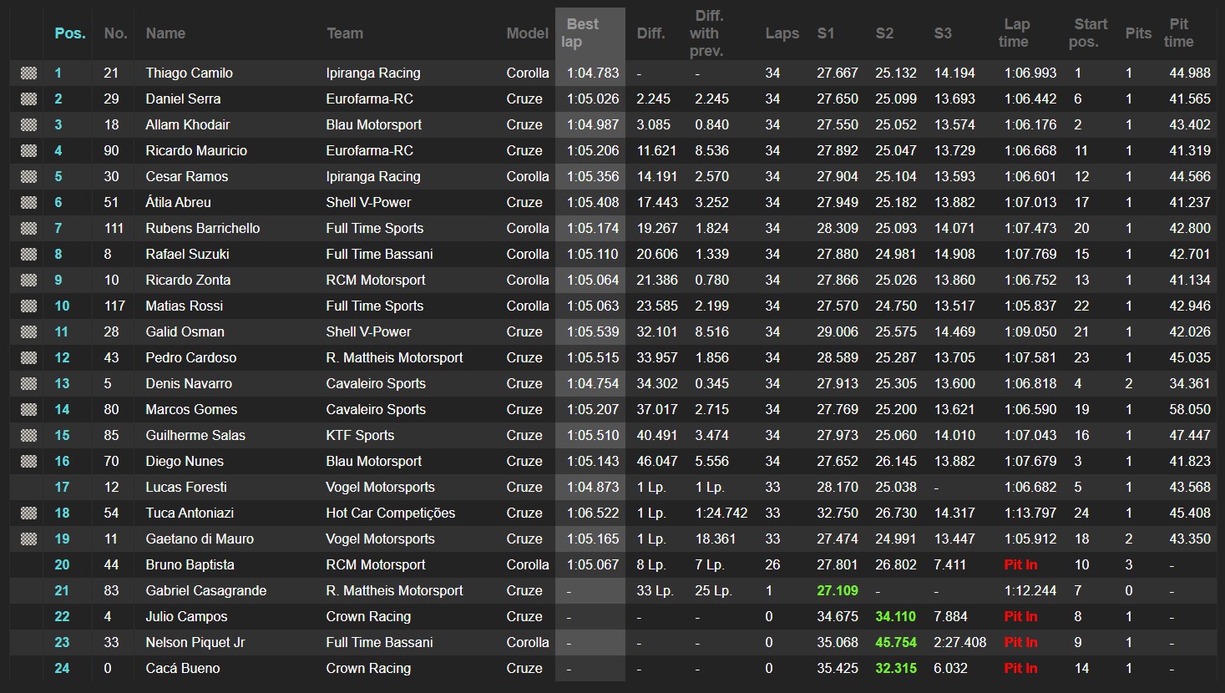Sort by Pos. column header
Image resolution: width=1225 pixels, height=693 pixels.
[70, 33]
